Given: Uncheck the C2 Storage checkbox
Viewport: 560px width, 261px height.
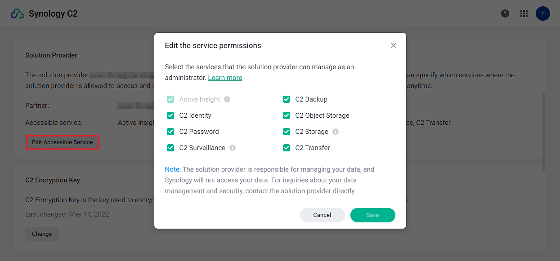Looking at the screenshot, I should coord(287,132).
